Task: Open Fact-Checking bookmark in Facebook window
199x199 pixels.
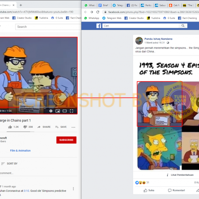Action: pos(187,18)
